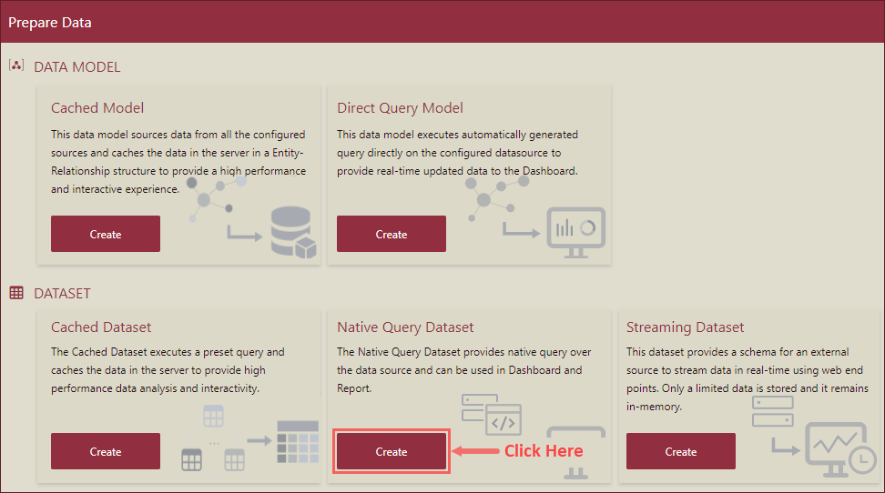Click the server stack illustration in Streaming Dataset card
Viewport: 885px width, 493px height.
773,411
